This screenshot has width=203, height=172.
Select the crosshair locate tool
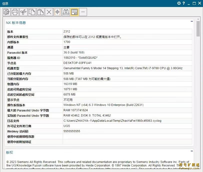(x=57, y=12)
